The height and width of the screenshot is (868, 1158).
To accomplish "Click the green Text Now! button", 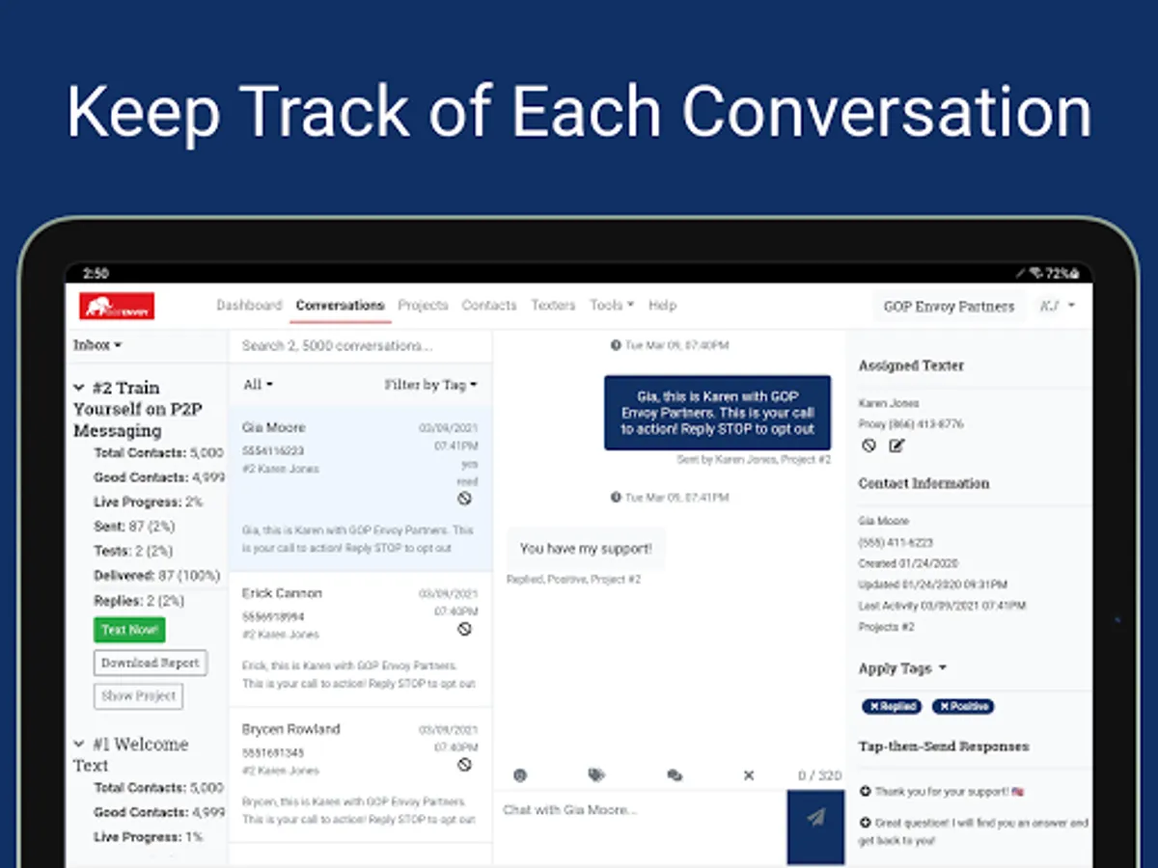I will point(129,630).
